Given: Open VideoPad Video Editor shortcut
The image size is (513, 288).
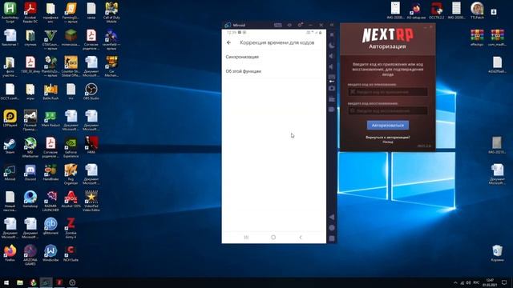Looking at the screenshot, I should pos(91,202).
